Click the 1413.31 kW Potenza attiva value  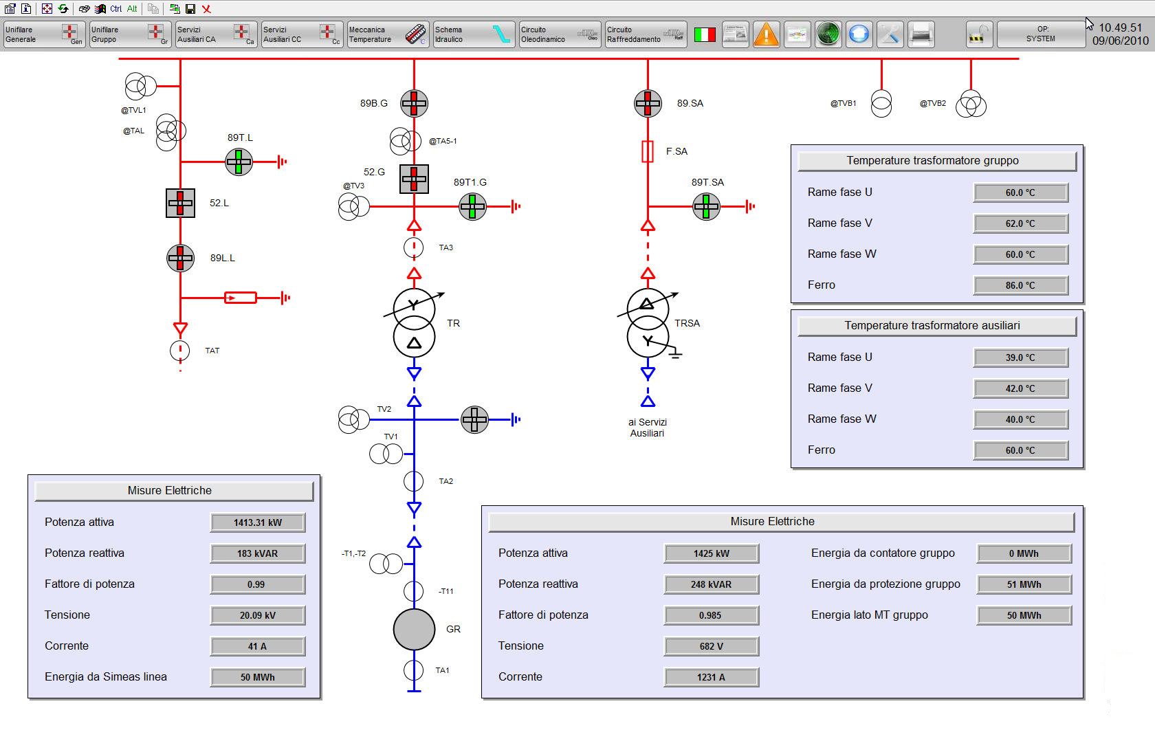click(x=258, y=522)
